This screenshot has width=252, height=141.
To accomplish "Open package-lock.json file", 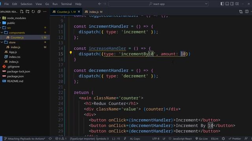I will click(x=19, y=71).
